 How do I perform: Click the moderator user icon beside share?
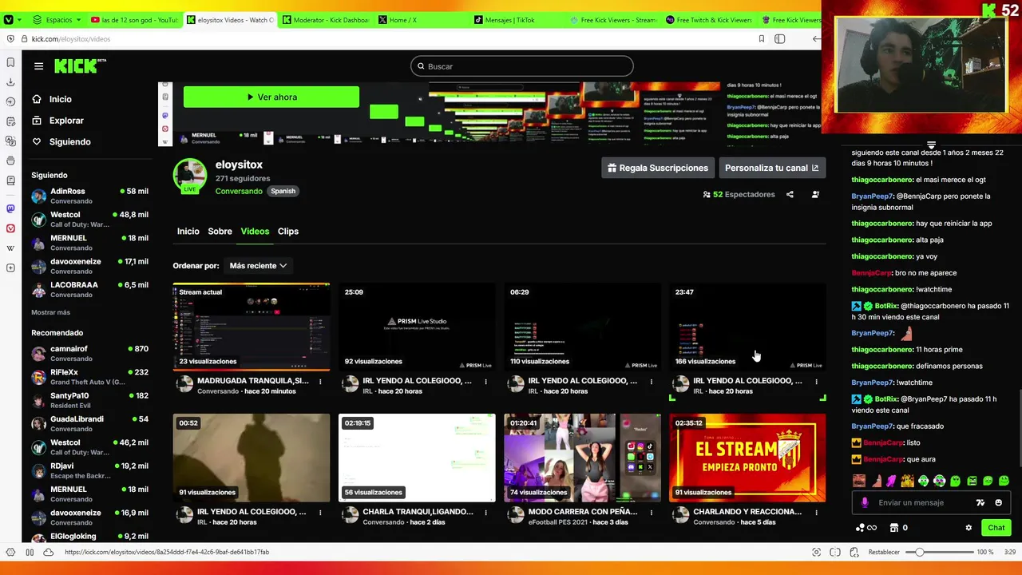pyautogui.click(x=815, y=194)
